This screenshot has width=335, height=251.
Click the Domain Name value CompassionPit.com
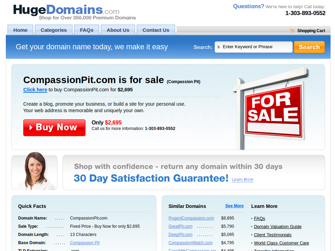tap(89, 218)
